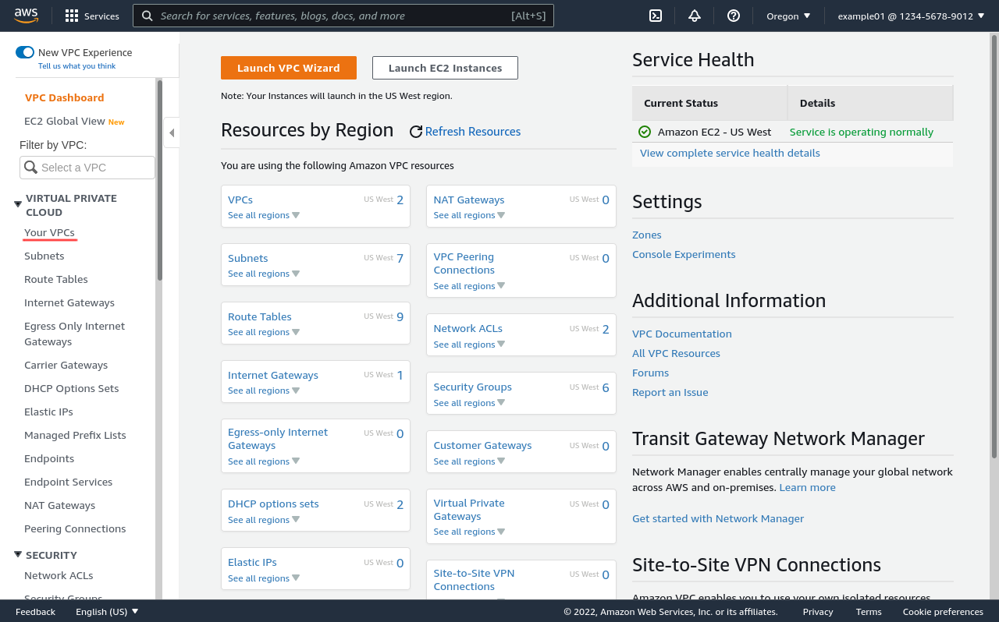Expand See all regions under NAT Gateways

pos(469,215)
